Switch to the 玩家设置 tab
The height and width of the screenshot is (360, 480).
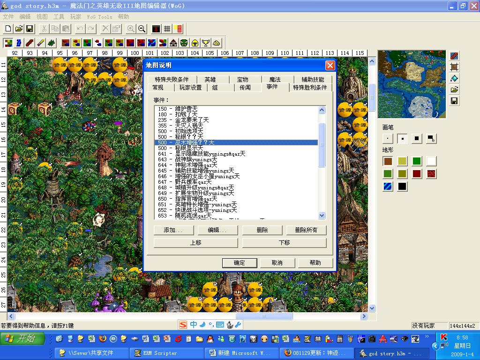point(190,88)
